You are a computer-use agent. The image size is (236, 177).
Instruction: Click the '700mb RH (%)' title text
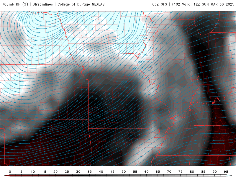(x=15, y=4)
